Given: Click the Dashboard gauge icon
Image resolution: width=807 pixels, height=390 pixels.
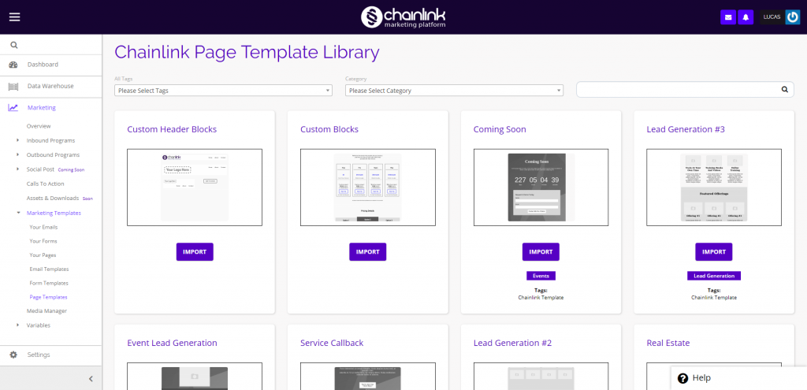Looking at the screenshot, I should tap(13, 65).
